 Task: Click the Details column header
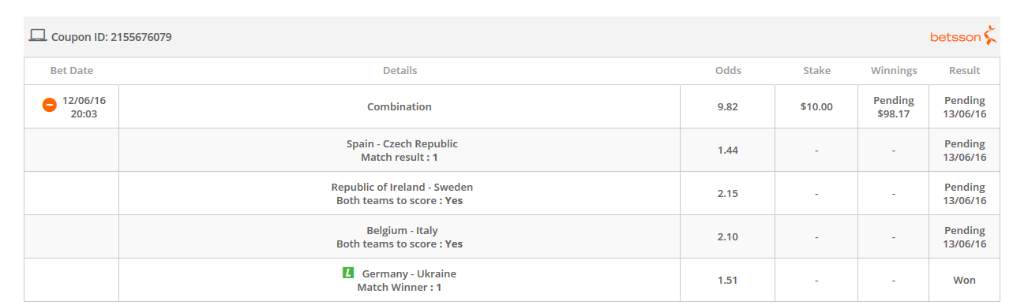400,71
